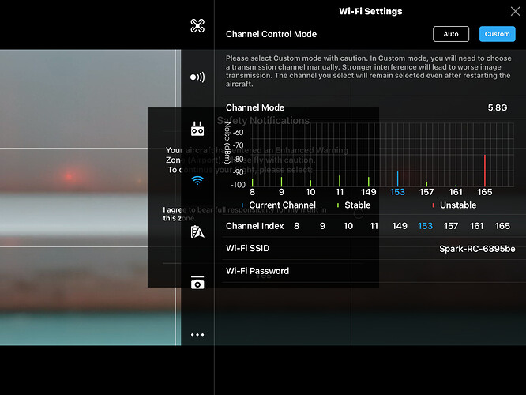526x395 pixels.
Task: Select channel index 149
Action: tap(400, 226)
